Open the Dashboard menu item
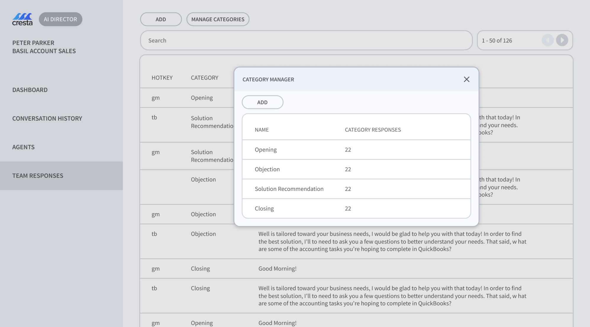This screenshot has height=327, width=590. pos(30,90)
